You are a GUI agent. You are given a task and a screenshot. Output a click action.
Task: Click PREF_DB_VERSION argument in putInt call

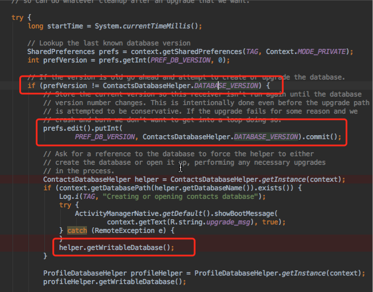(x=105, y=137)
